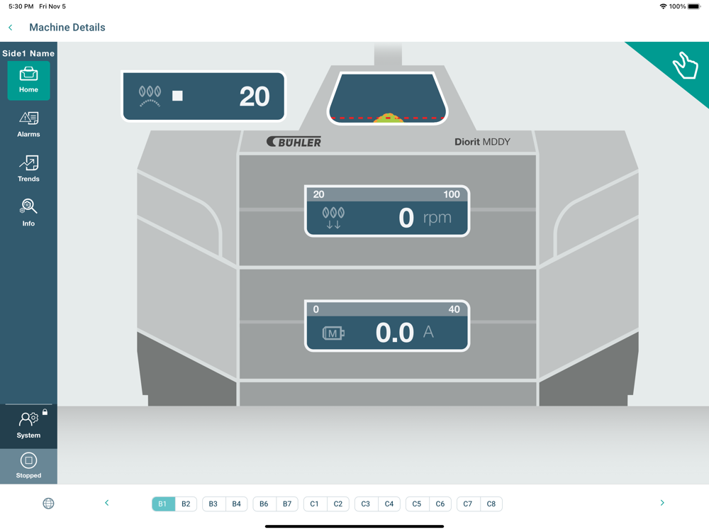Screen dimensions: 709x532
Task: Select passage B6
Action: [264, 504]
